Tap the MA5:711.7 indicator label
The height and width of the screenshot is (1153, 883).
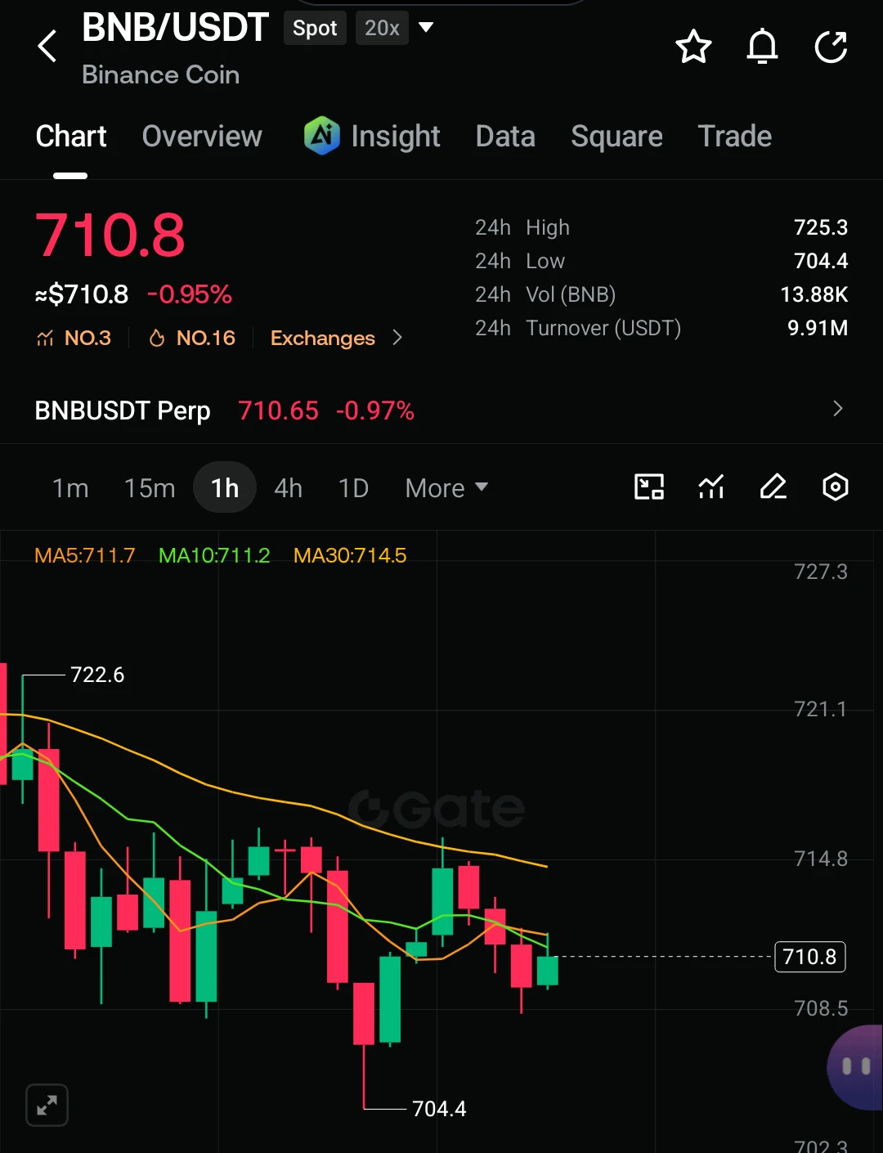(x=84, y=556)
